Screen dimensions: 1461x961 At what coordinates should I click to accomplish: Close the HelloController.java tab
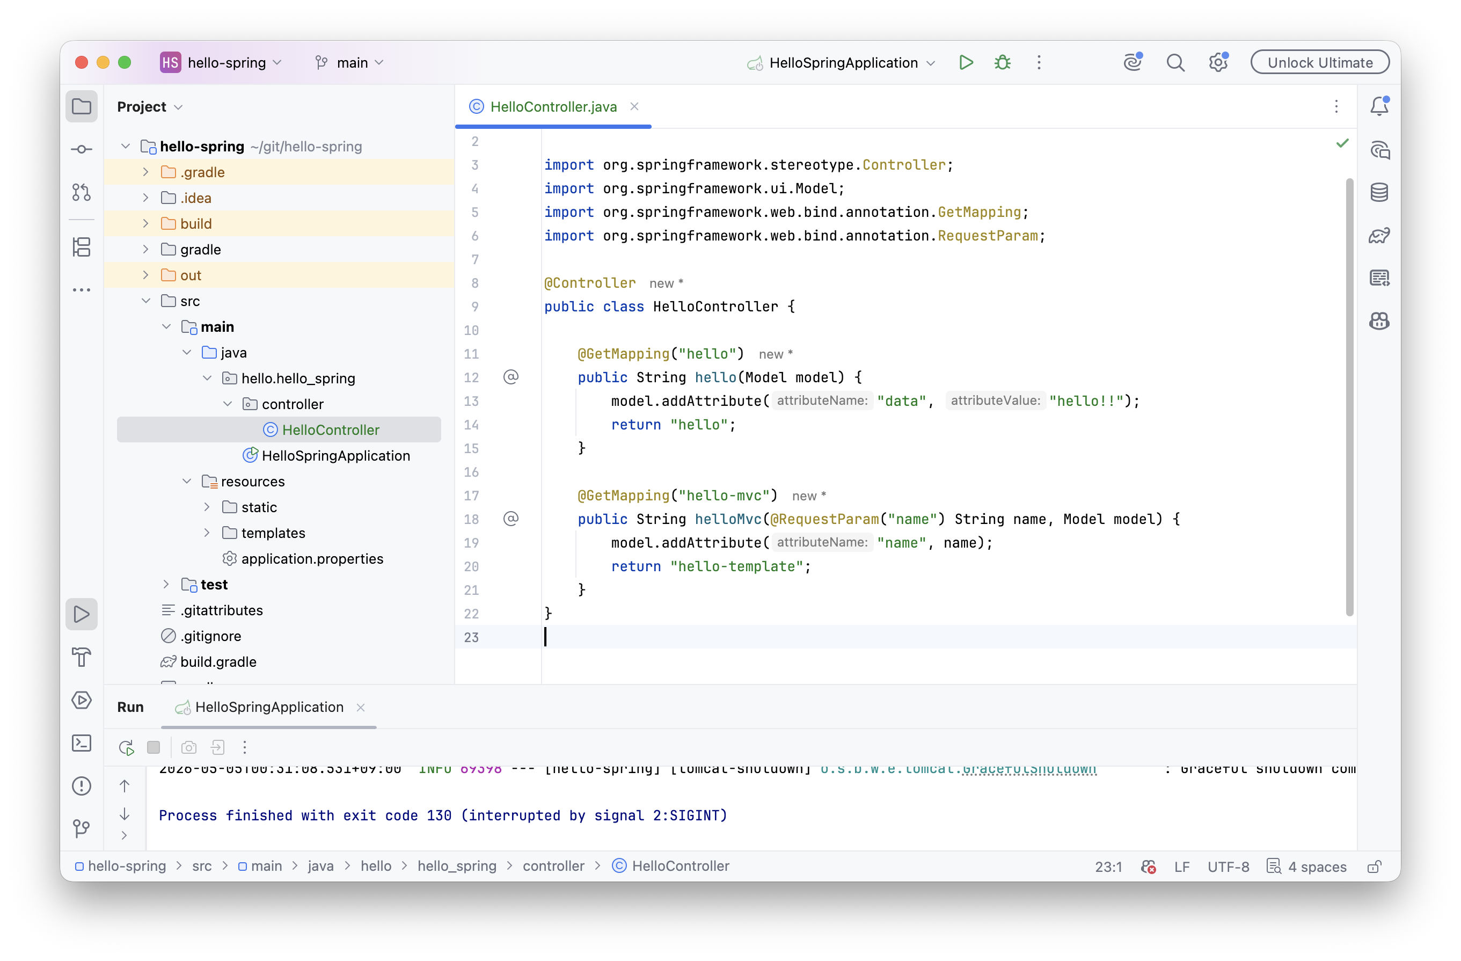click(x=634, y=107)
